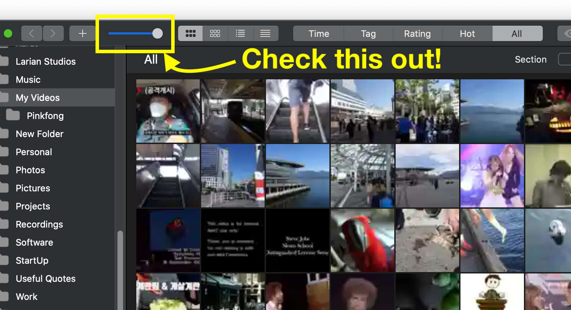Image resolution: width=571 pixels, height=310 pixels.
Task: Open crowd under trees video thumbnail
Action: [x=427, y=111]
